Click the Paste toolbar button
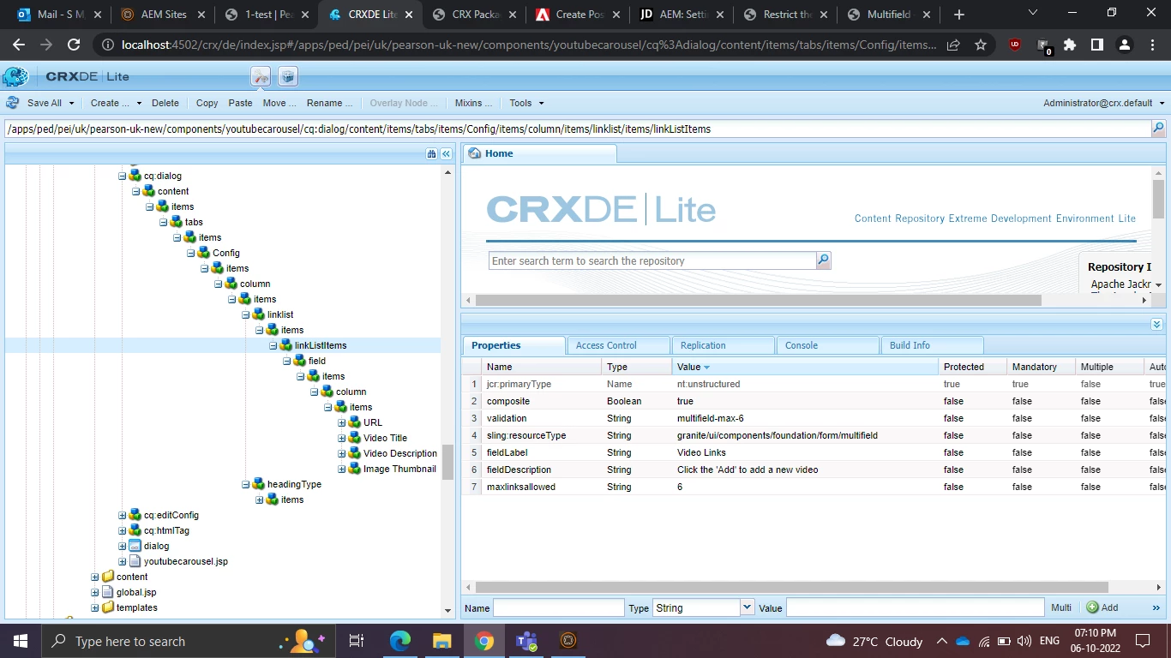 coord(240,103)
